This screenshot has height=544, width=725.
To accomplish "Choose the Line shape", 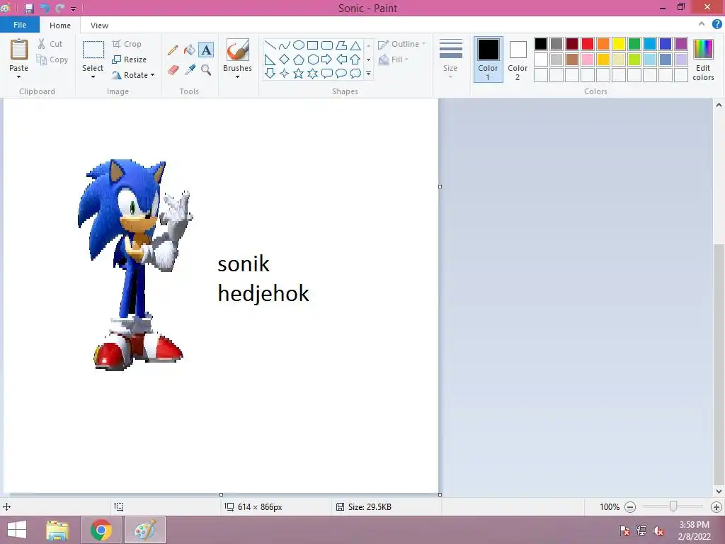I will (270, 45).
